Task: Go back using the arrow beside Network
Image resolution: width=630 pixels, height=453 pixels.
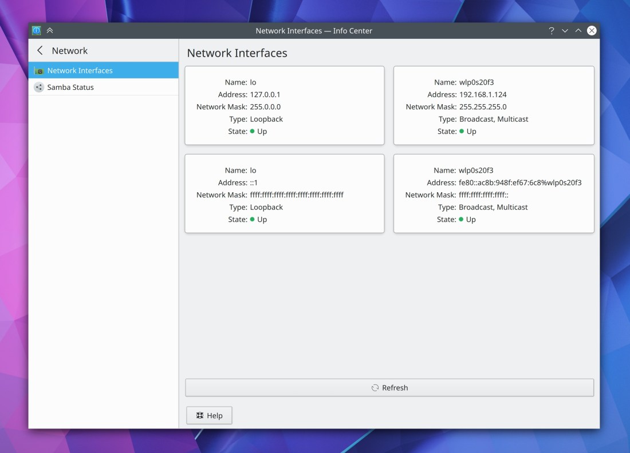Action: pos(40,51)
